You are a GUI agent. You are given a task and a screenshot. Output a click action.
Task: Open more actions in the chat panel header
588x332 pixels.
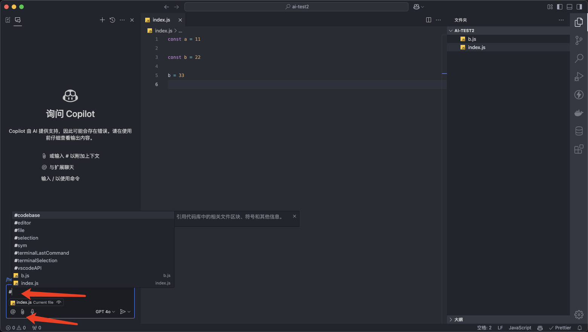point(122,20)
